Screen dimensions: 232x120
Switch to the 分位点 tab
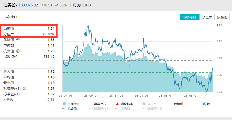pyautogui.click(x=207, y=17)
